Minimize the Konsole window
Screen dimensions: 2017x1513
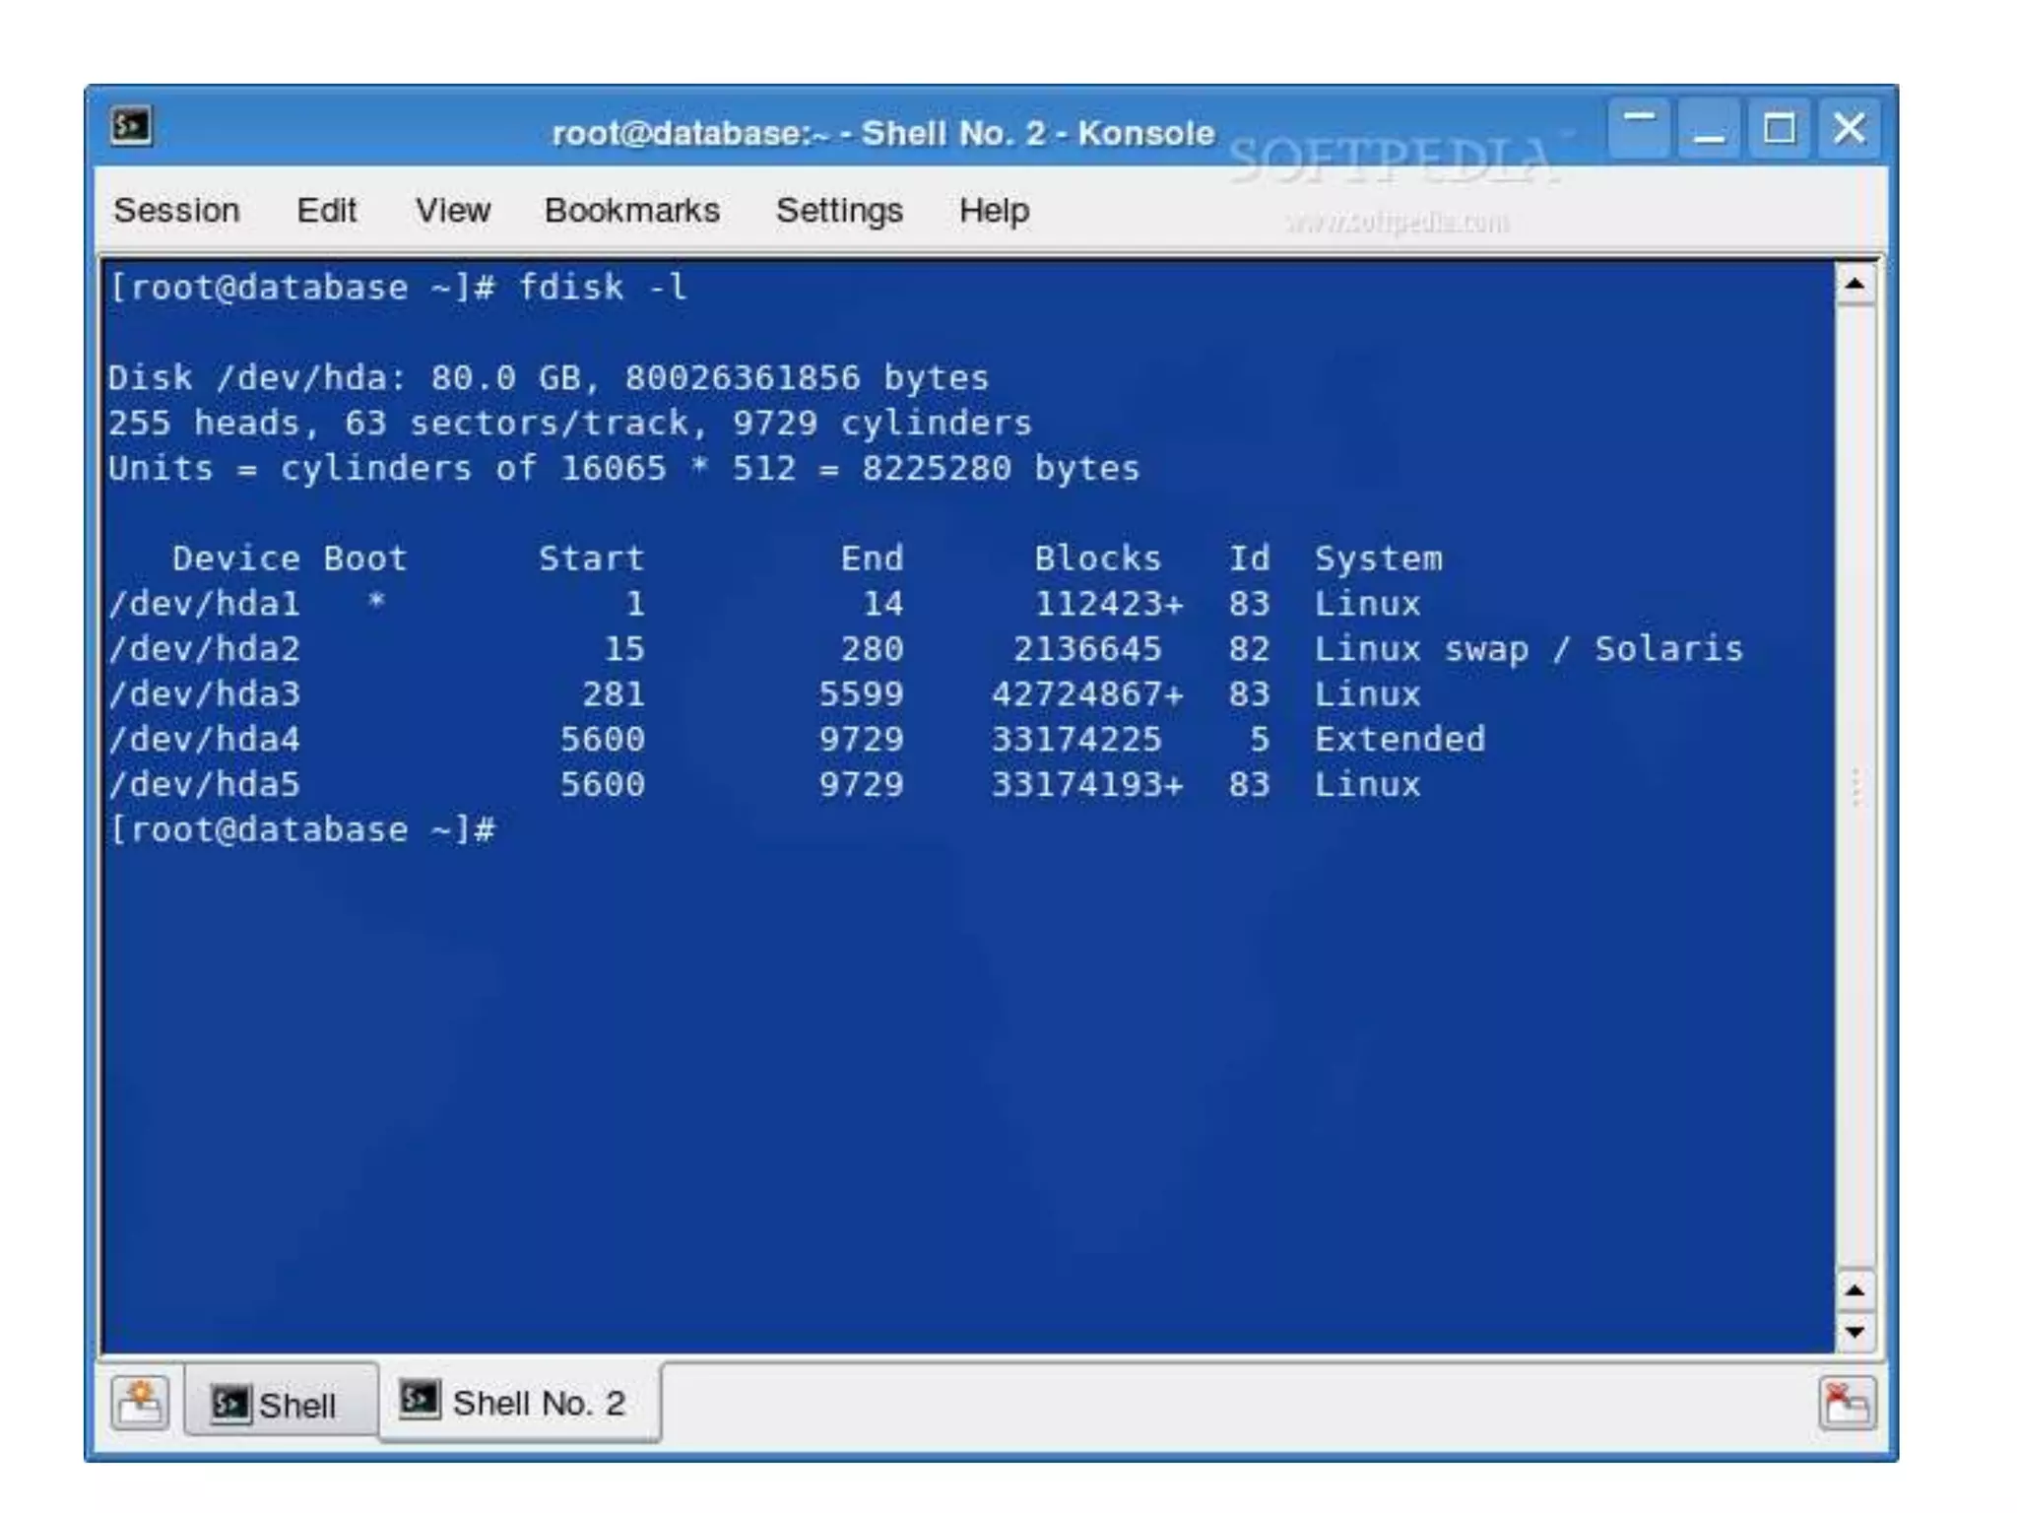1709,128
